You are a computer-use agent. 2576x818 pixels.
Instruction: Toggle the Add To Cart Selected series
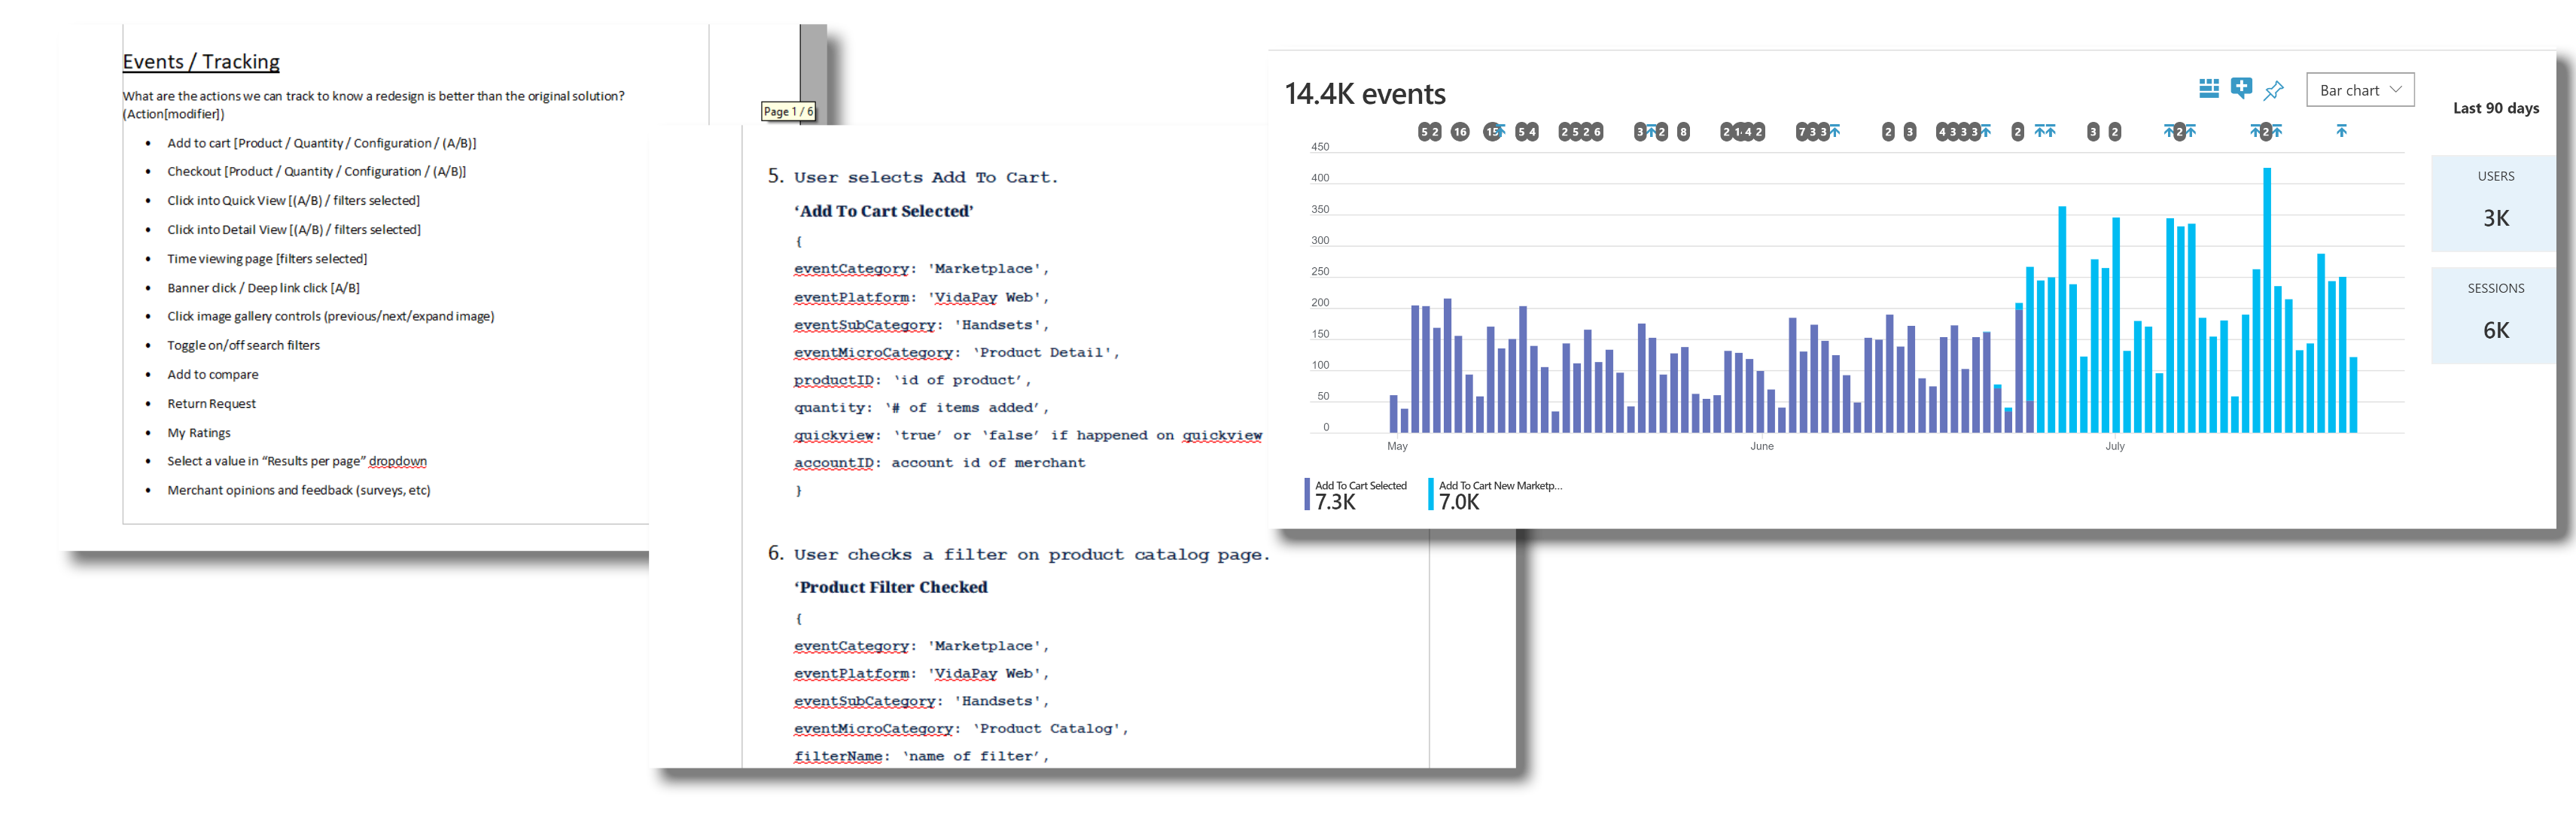[1360, 494]
